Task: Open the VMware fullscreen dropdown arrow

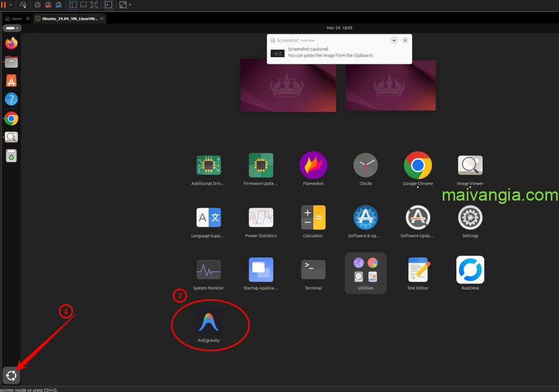Action: click(130, 5)
